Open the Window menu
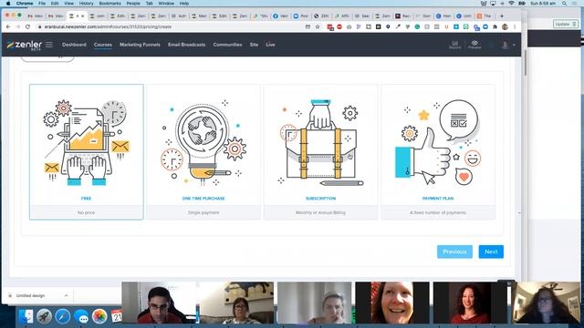This screenshot has height=328, width=584. [x=166, y=4]
